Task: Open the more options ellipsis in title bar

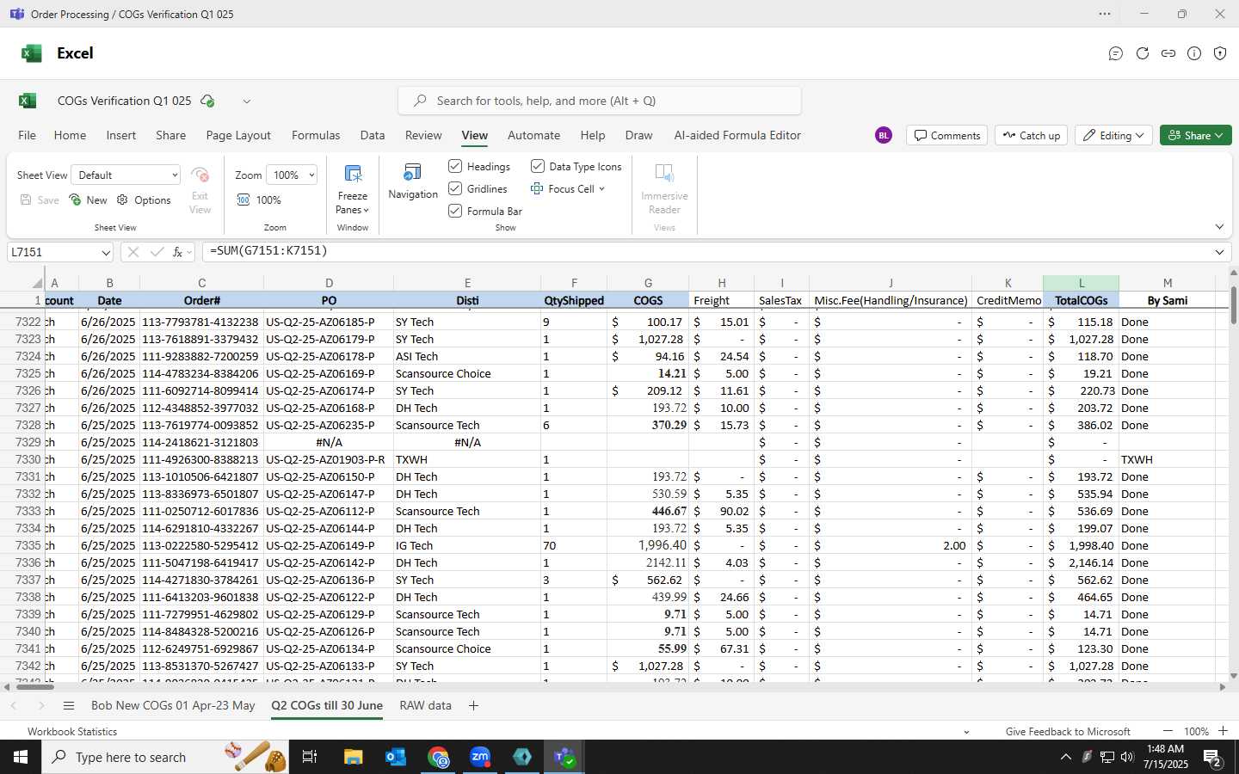Action: coord(1105,14)
